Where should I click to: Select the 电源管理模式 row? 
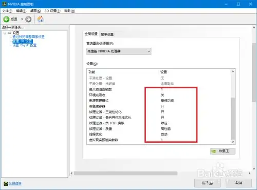pos(159,101)
